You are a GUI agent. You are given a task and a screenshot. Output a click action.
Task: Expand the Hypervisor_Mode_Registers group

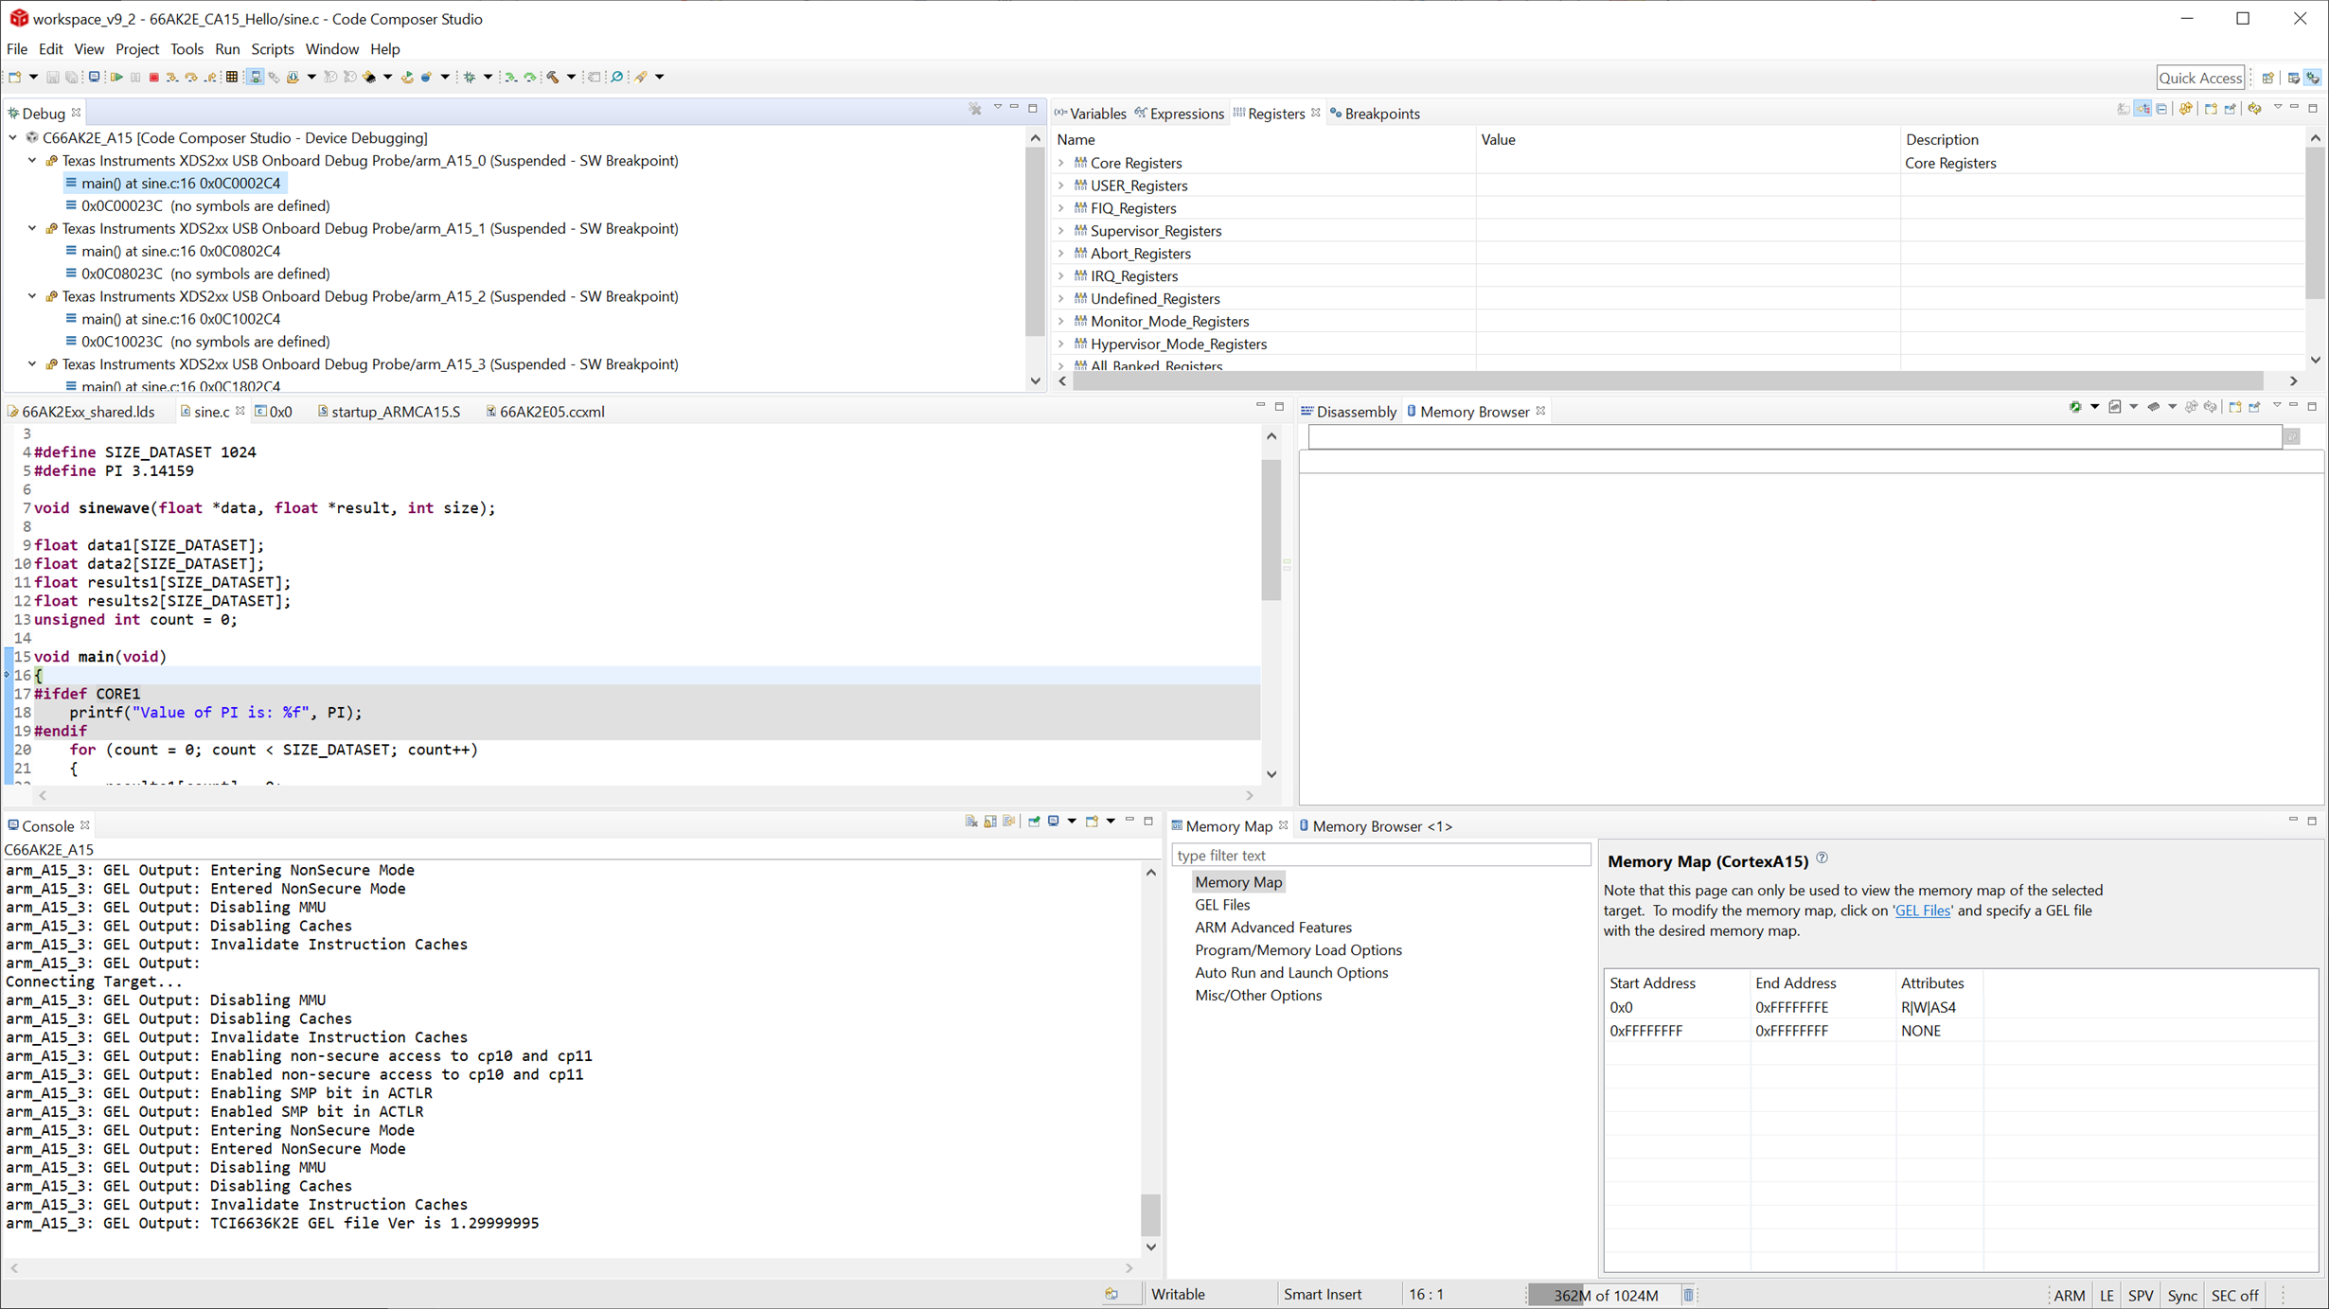[x=1061, y=344]
